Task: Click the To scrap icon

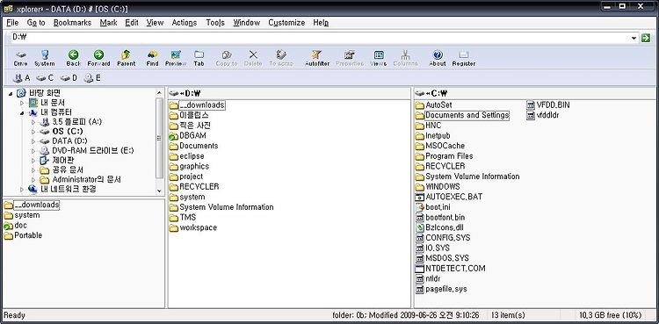Action: [x=281, y=58]
